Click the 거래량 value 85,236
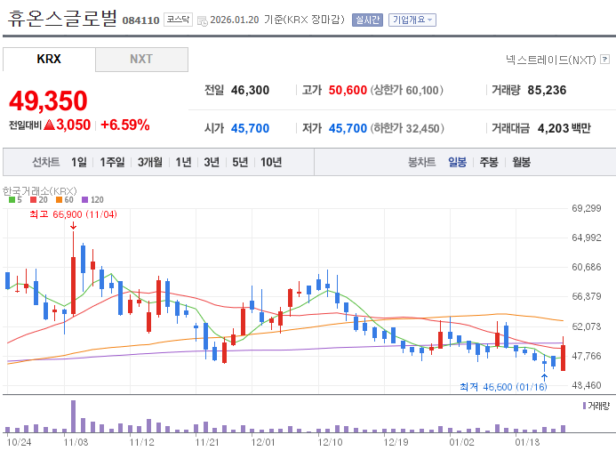Image resolution: width=616 pixels, height=451 pixels. point(547,90)
